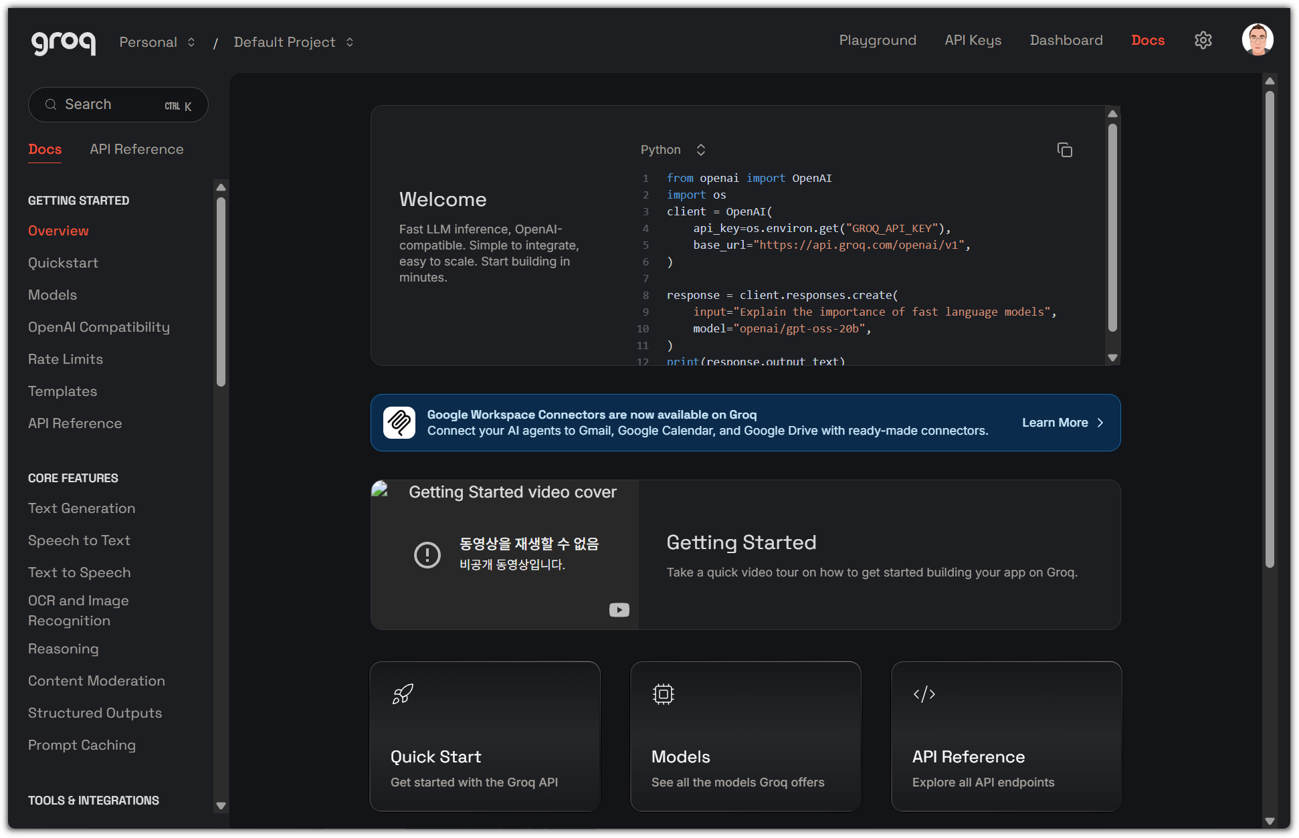Select Docs in the top navigation
1299x838 pixels.
1148,40
